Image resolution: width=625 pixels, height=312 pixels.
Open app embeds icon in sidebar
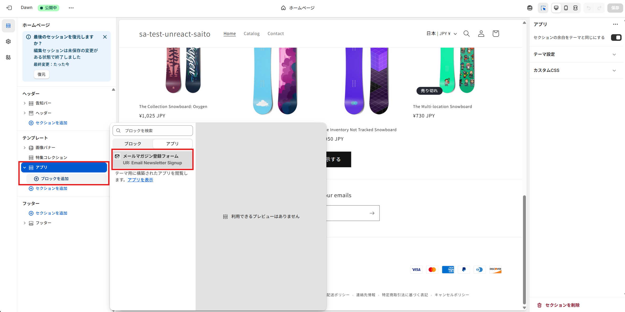point(8,57)
